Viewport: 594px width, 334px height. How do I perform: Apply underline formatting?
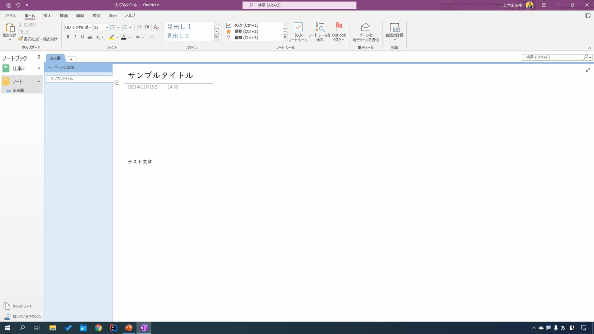click(x=82, y=37)
